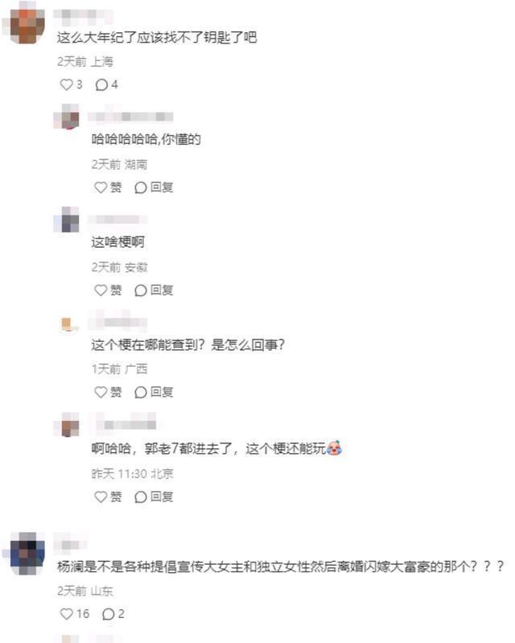Screen dimensions: 515x643
Task: Click the crying-laughing emoji in Beijing comment
Action: [x=334, y=447]
